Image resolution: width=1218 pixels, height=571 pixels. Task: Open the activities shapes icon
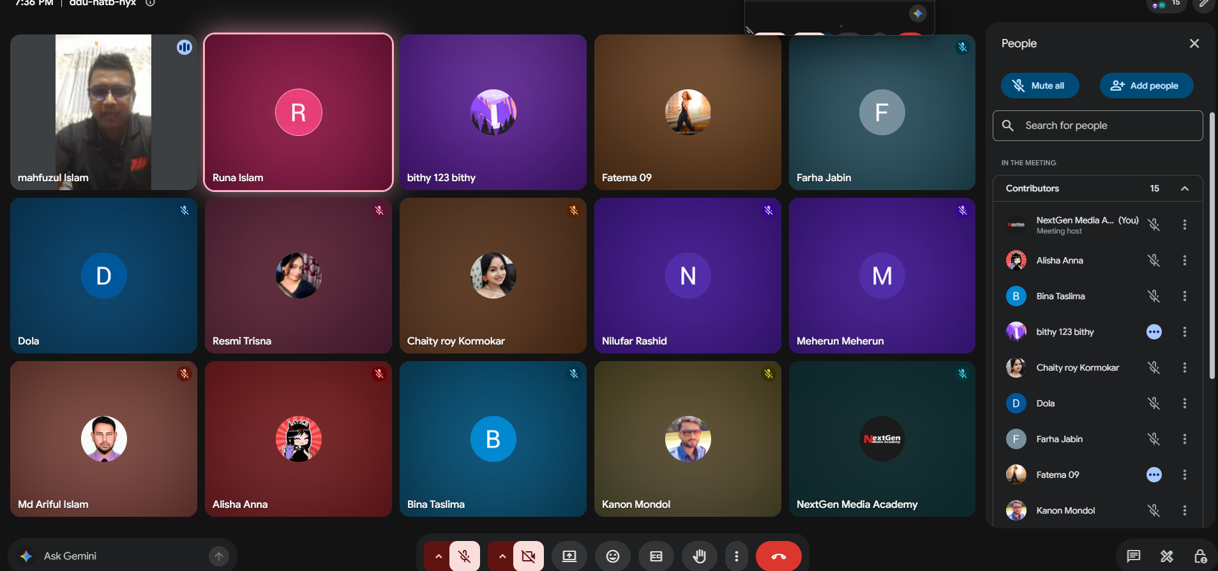[1167, 556]
